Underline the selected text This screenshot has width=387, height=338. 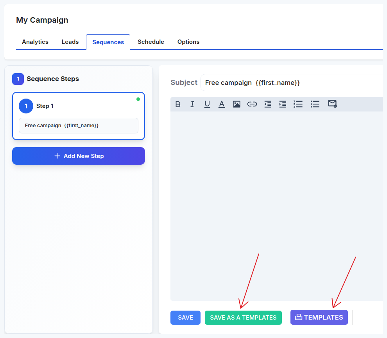tap(207, 104)
